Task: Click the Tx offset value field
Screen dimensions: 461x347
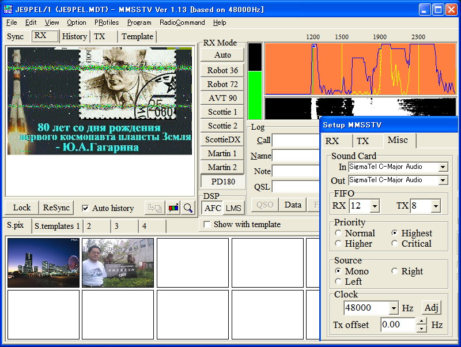Action: (x=398, y=325)
